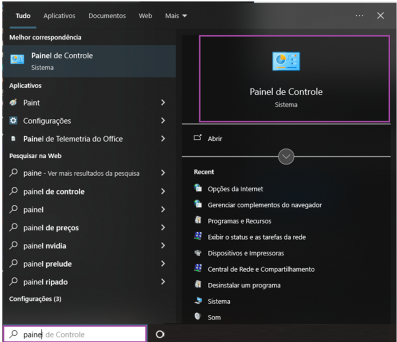This screenshot has width=397, height=342.
Task: Click magnifier icon next to 'painel nvidia'
Action: [x=13, y=245]
